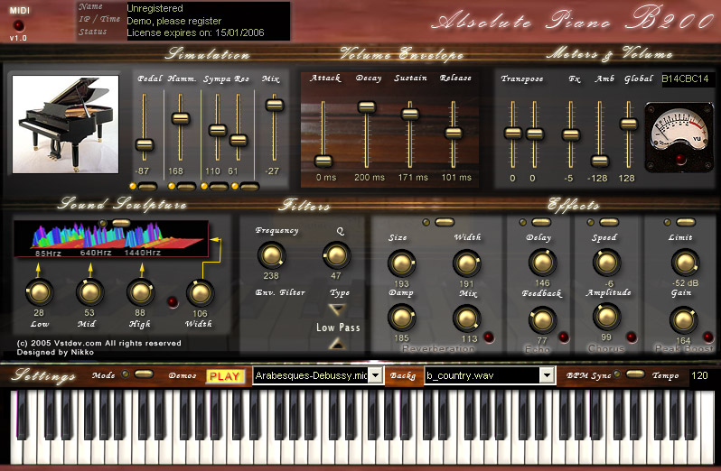
Task: Click the peak boost Limit knob
Action: pos(685,263)
